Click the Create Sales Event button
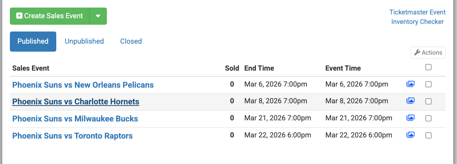The image size is (457, 164). point(50,16)
